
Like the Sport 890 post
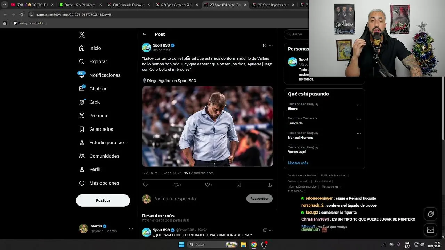tap(209, 185)
